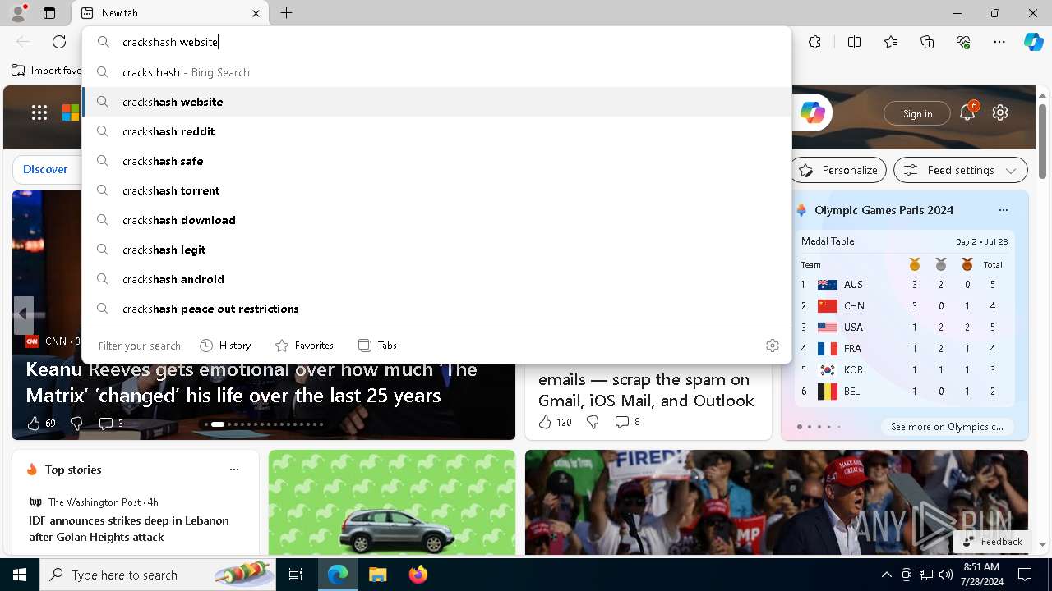Open the Extensions icon
Viewport: 1052px width, 591px height.
click(814, 42)
